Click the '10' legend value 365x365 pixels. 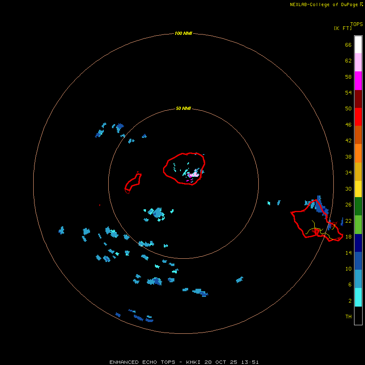[348, 269]
